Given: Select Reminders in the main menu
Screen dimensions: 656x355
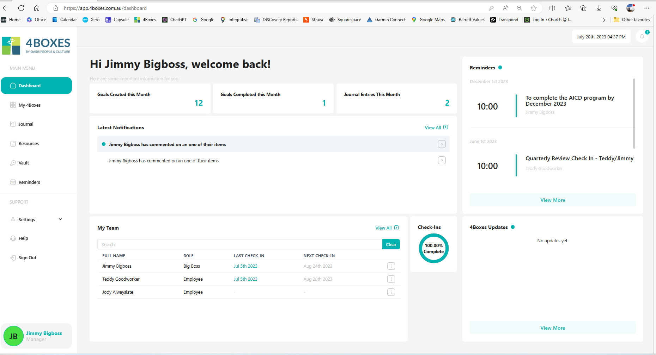Looking at the screenshot, I should point(29,182).
